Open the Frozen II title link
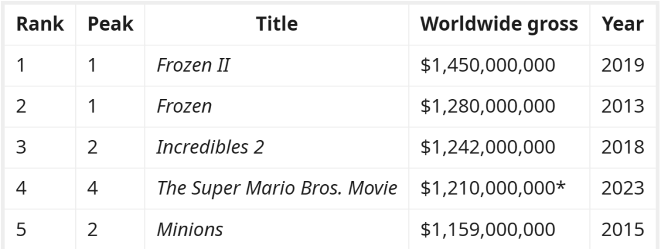Image resolution: width=661 pixels, height=249 pixels. 193,65
